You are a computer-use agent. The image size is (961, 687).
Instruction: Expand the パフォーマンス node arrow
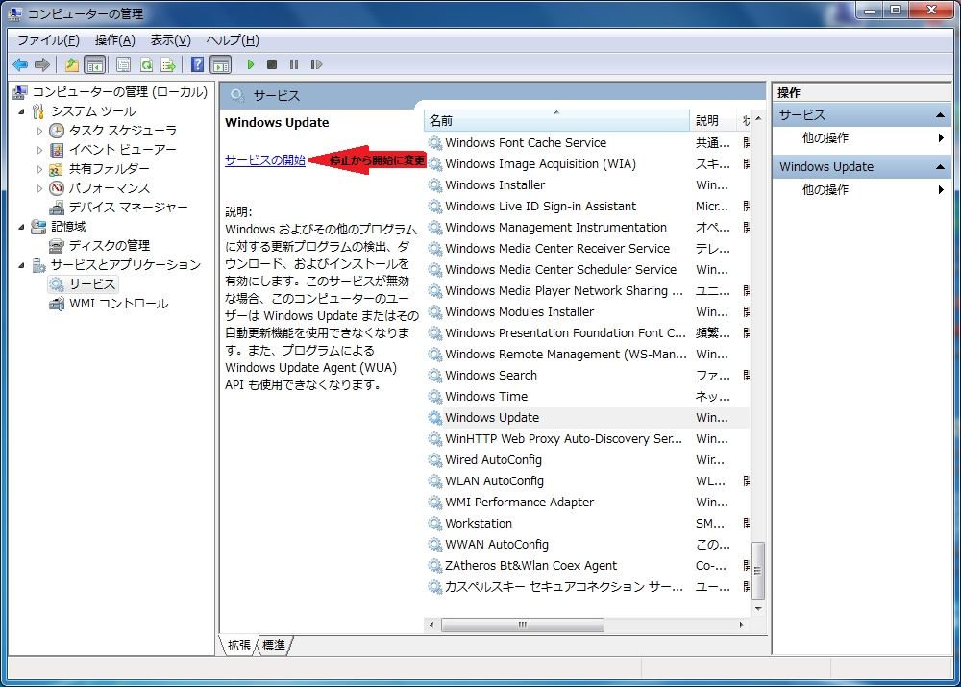pyautogui.click(x=39, y=188)
